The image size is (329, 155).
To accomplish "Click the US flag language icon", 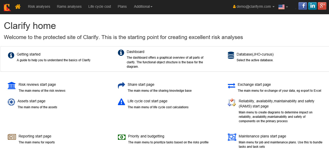I will pos(281,7).
